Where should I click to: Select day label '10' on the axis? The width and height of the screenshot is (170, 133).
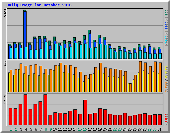coord(55,129)
